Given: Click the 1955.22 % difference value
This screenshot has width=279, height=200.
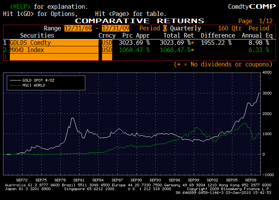Looking at the screenshot, I should coord(216,43).
